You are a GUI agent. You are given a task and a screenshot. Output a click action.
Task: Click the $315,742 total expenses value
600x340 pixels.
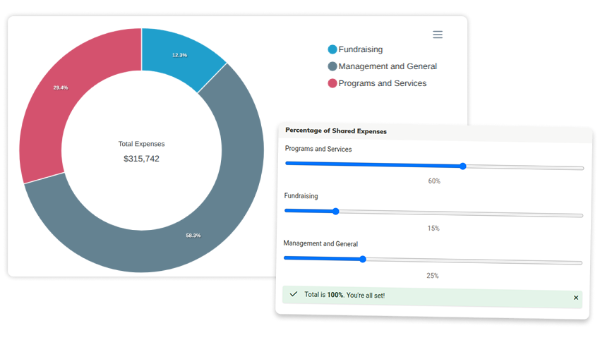pos(141,159)
